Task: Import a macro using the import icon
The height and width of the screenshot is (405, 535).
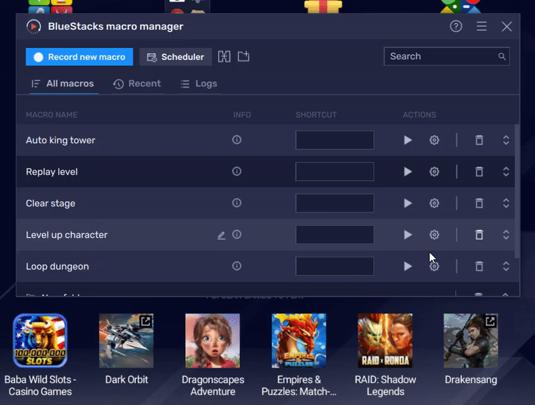Action: pyautogui.click(x=243, y=57)
